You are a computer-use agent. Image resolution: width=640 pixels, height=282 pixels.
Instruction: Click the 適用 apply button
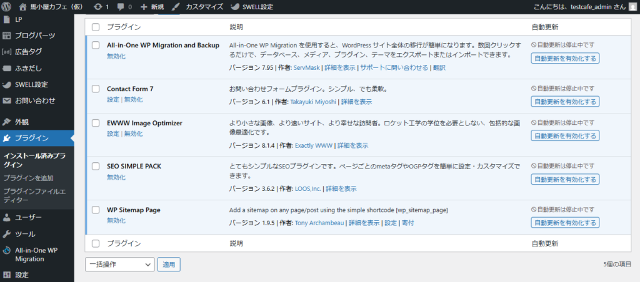pyautogui.click(x=169, y=265)
